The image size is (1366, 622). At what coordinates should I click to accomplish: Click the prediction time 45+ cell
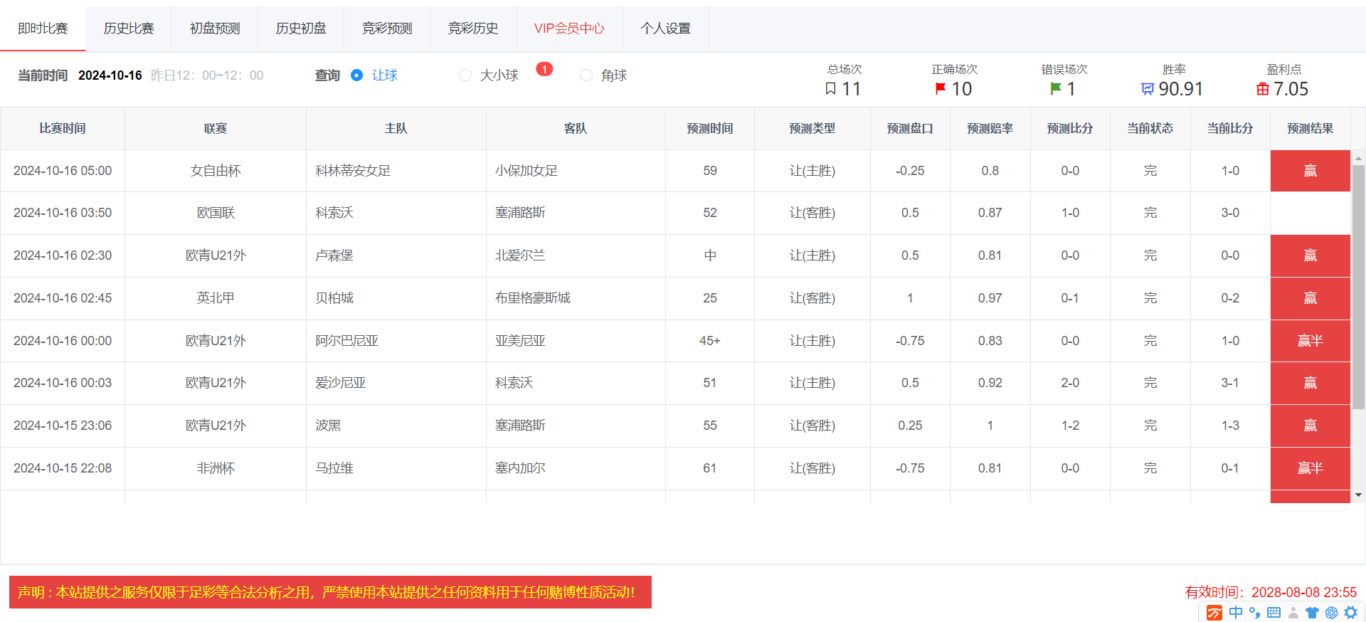(x=710, y=341)
